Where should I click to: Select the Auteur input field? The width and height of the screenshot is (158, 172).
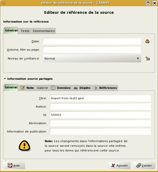pos(100,107)
